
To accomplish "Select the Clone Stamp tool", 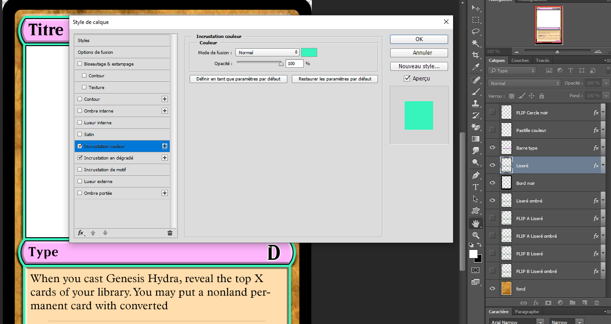I will tap(476, 103).
